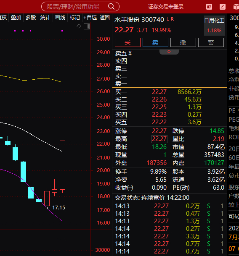239x256 pixels.
Task: Click the search magnifier icon
Action: pyautogui.click(x=112, y=7)
